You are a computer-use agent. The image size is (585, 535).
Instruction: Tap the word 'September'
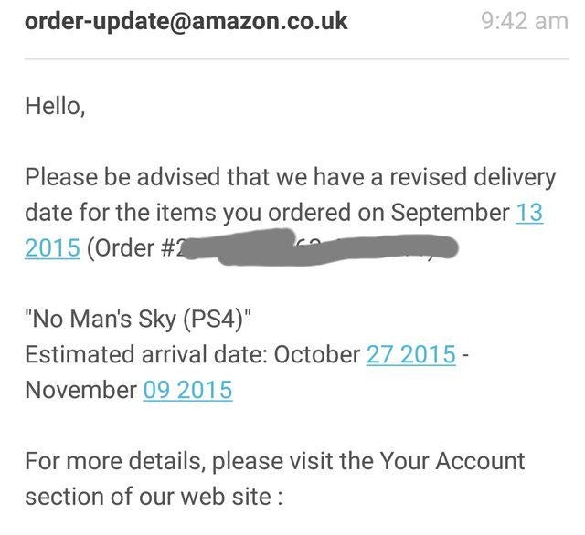450,213
